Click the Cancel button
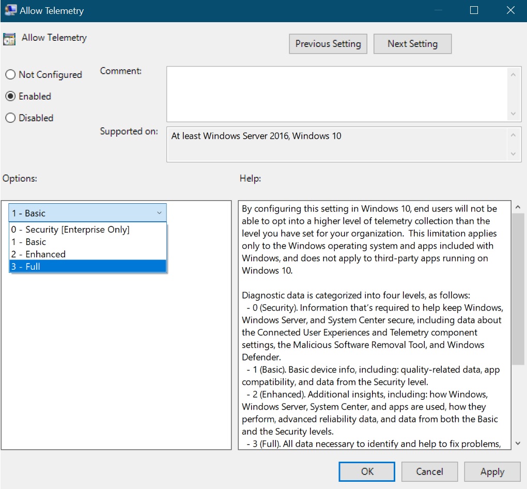Screen dimensions: 527x489 point(429,471)
